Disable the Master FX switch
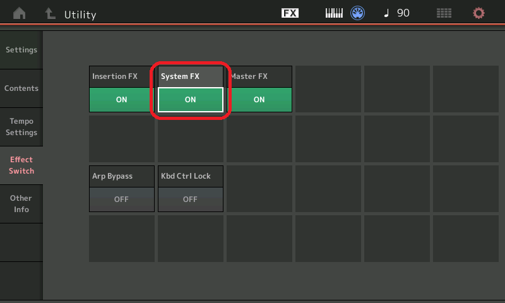505x303 pixels. point(259,100)
